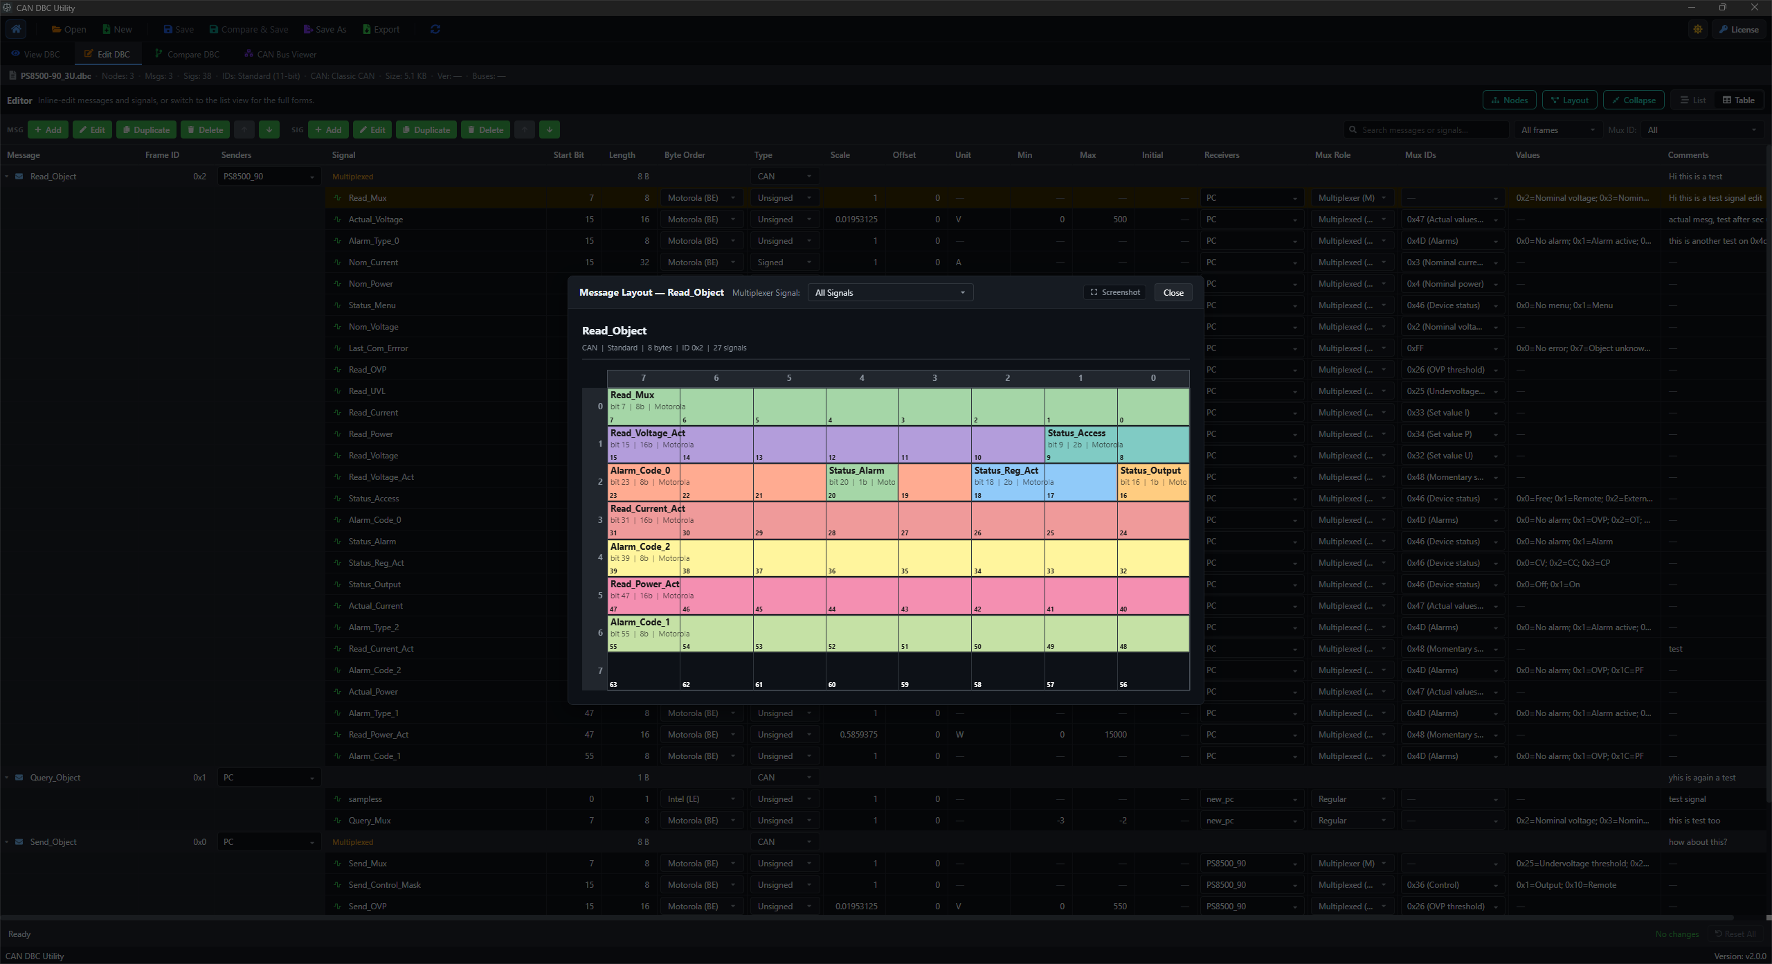The image size is (1772, 964).
Task: Click the message envelope icon for Send_Object
Action: coord(19,842)
